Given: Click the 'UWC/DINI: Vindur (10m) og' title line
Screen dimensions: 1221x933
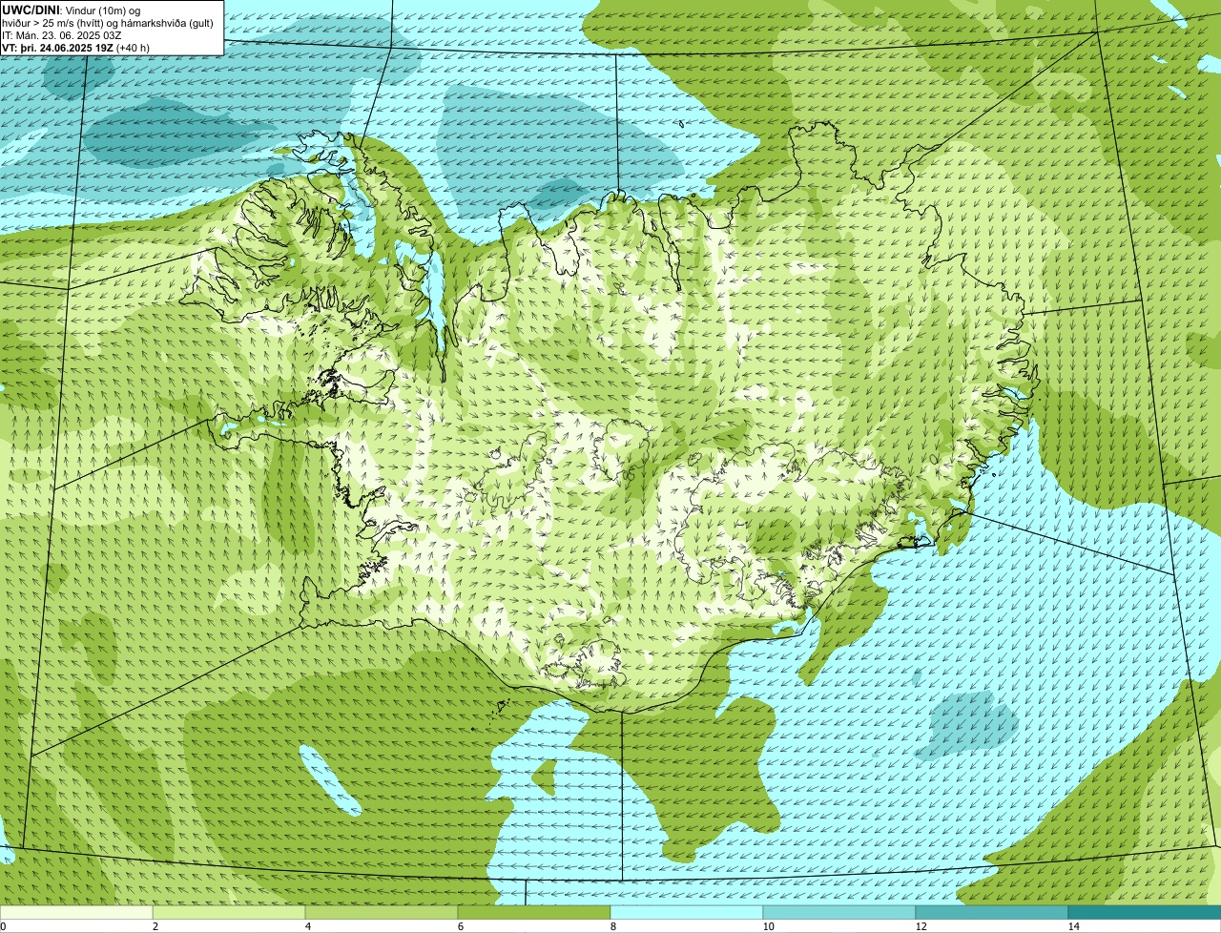Looking at the screenshot, I should pos(72,10).
